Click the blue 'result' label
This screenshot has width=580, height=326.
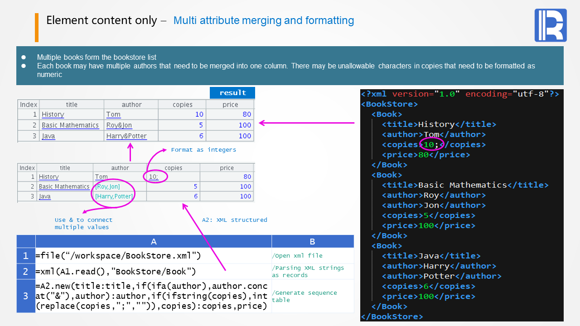pos(232,93)
